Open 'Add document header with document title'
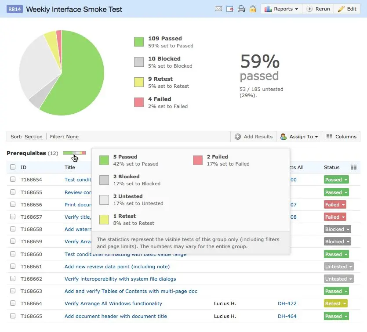 pyautogui.click(x=116, y=316)
